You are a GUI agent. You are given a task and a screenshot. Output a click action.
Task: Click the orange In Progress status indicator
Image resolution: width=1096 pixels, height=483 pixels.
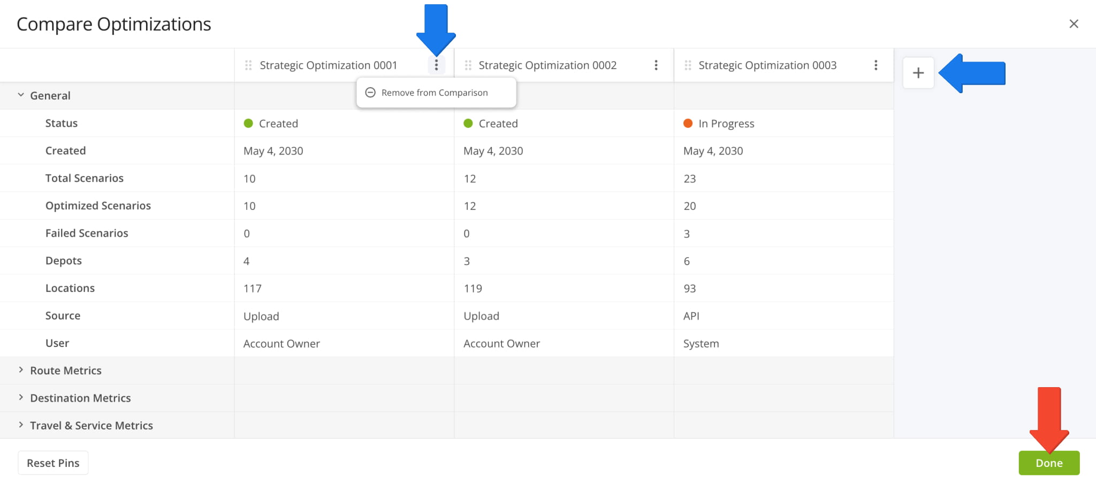(x=688, y=124)
